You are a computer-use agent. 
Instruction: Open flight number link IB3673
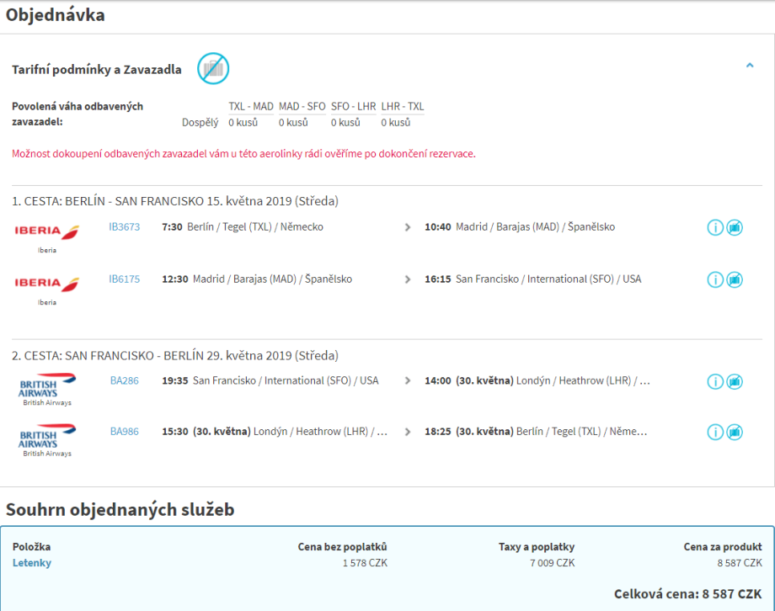(124, 227)
